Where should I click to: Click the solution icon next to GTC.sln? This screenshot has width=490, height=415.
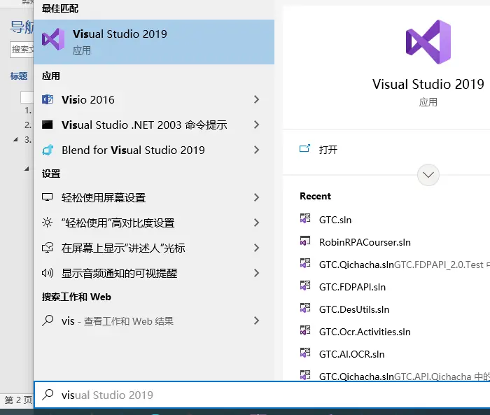click(x=305, y=218)
